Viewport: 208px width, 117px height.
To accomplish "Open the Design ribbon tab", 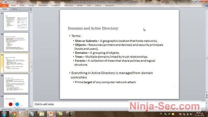I will [31, 6].
